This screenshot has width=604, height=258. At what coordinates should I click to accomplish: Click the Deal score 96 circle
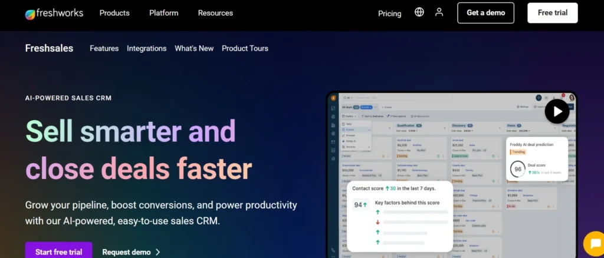pos(518,169)
